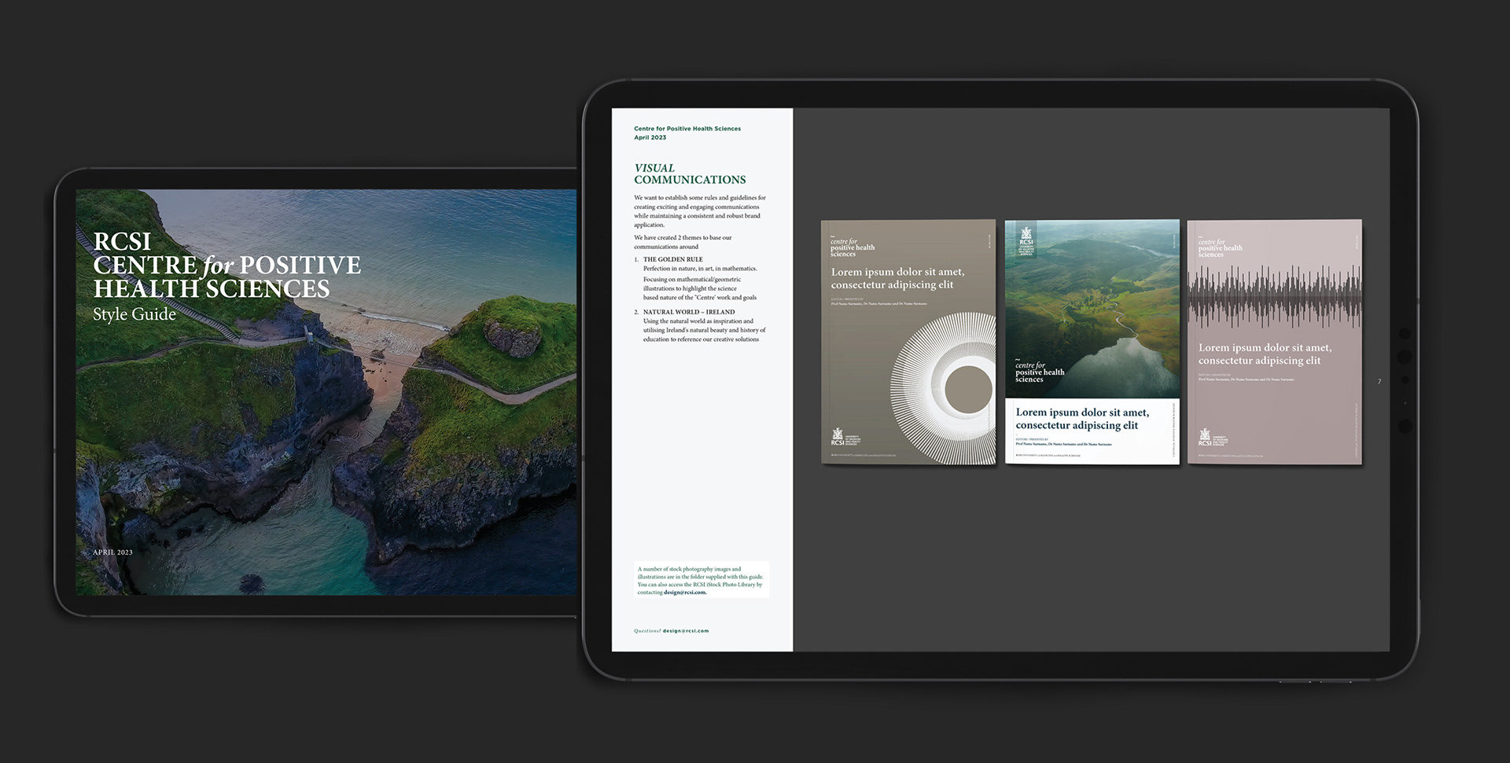Click 'NATURAL WORLD – IRELAND' list item
This screenshot has width=1510, height=763.
coord(689,312)
